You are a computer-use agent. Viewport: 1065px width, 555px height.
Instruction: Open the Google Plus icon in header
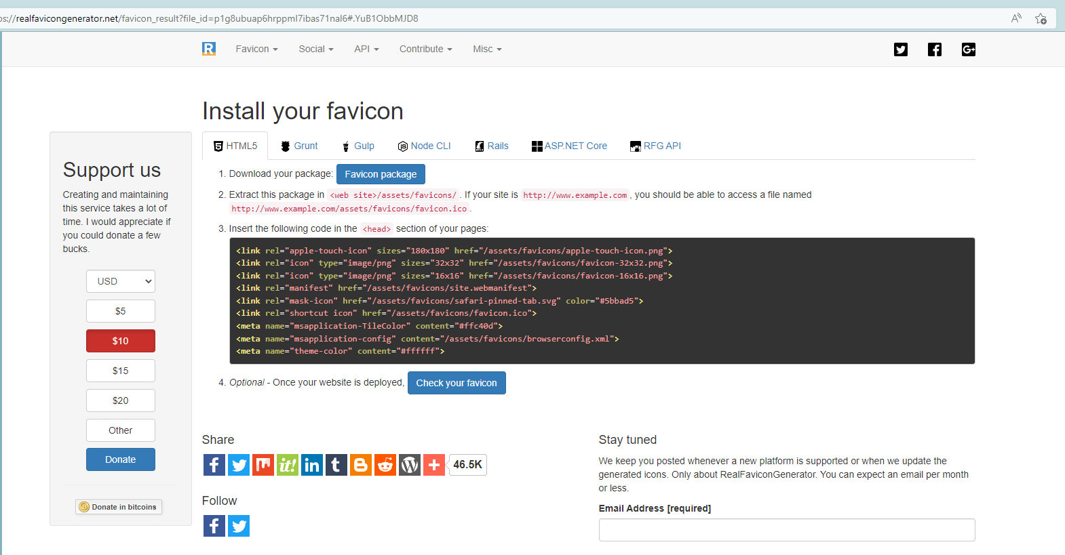968,49
